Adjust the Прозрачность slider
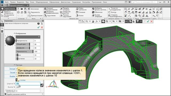 (x=25, y=41)
